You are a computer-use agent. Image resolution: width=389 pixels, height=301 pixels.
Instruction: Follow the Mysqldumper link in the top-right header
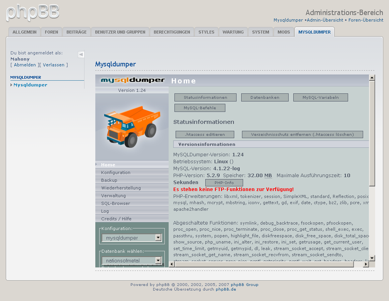[288, 20]
